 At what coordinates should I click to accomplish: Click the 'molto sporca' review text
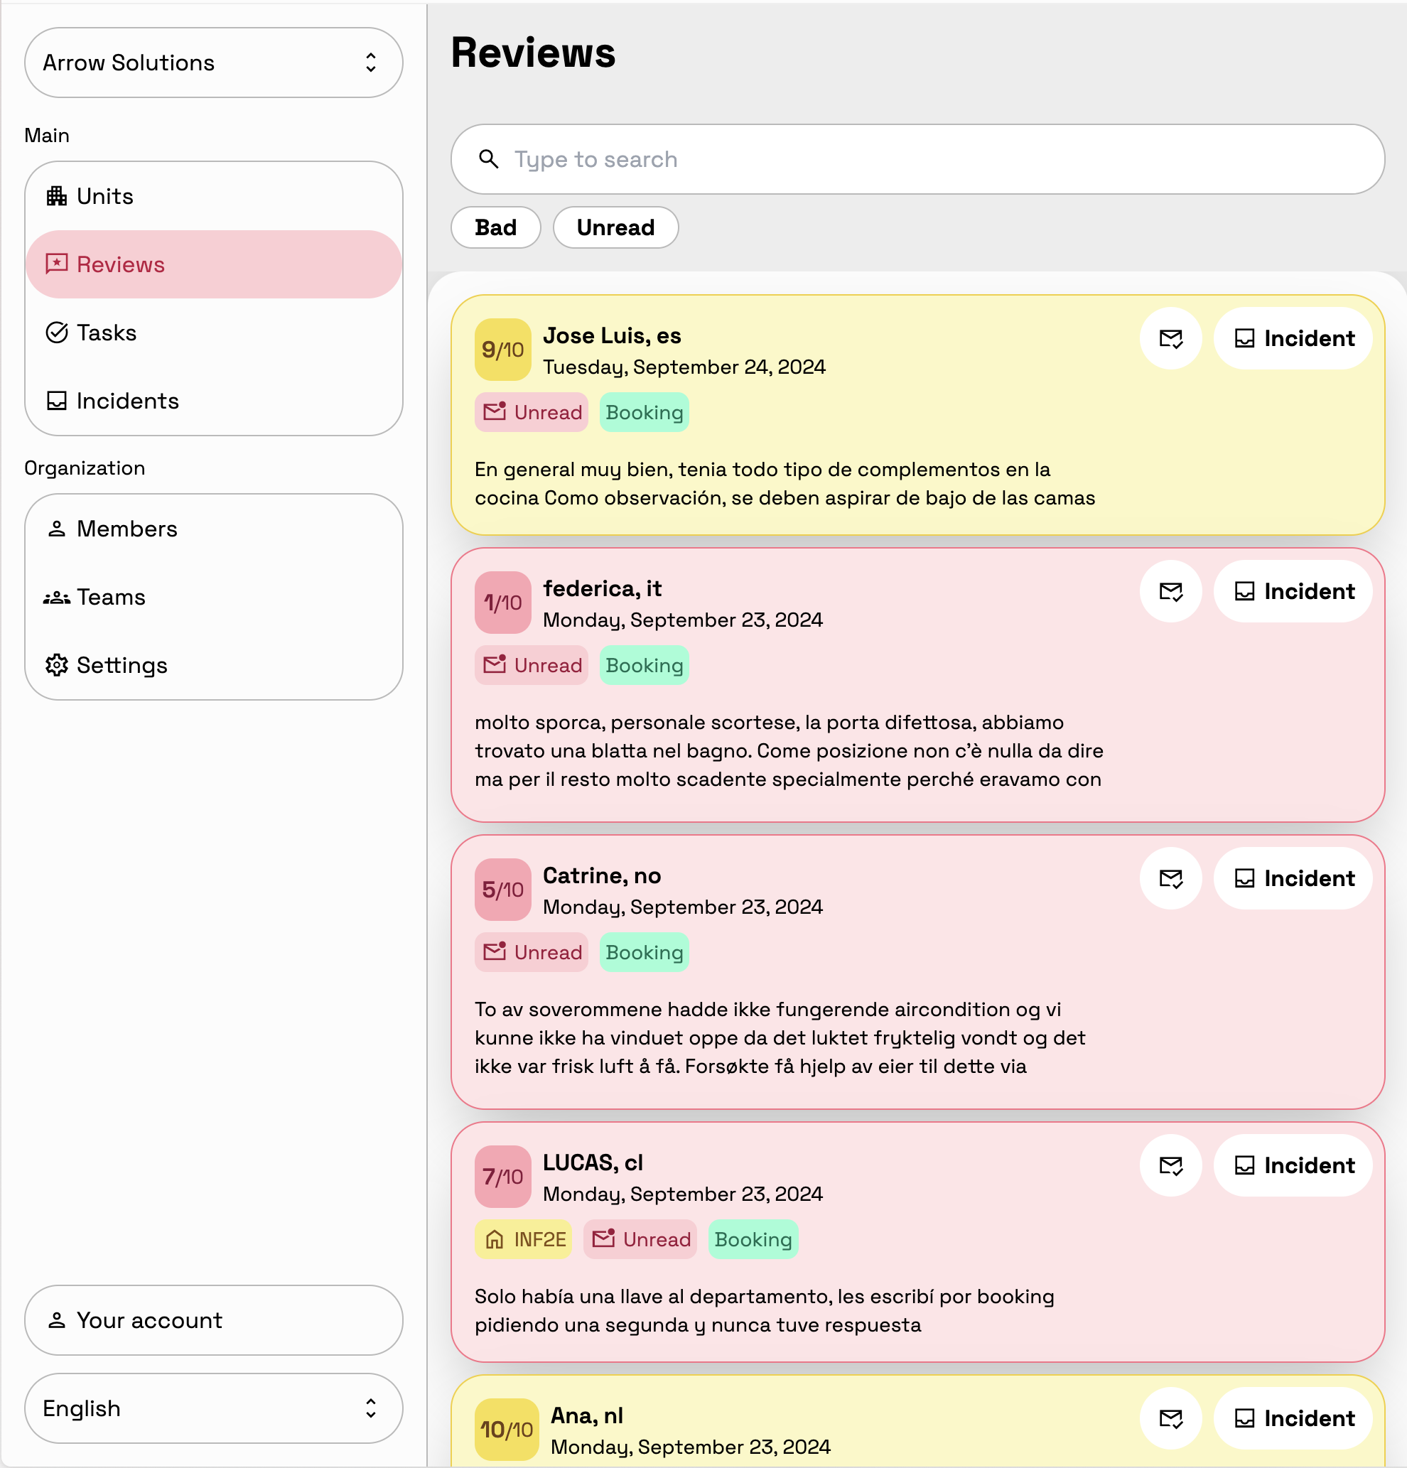coord(789,751)
